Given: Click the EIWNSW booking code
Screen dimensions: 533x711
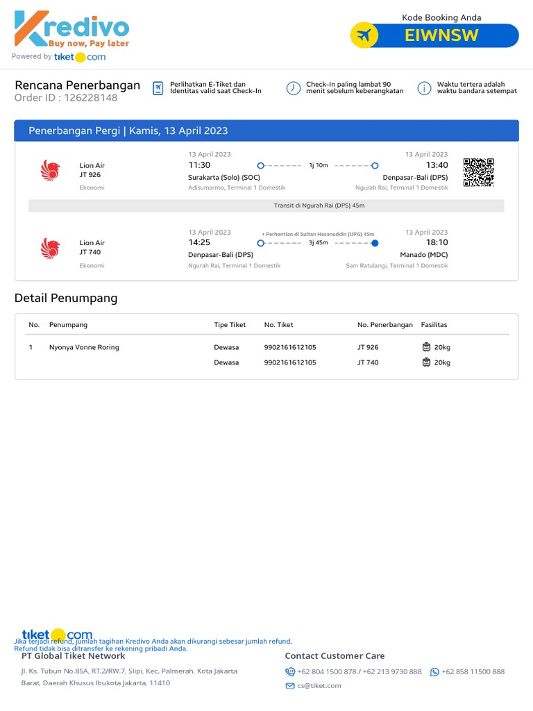Looking at the screenshot, I should tap(441, 35).
